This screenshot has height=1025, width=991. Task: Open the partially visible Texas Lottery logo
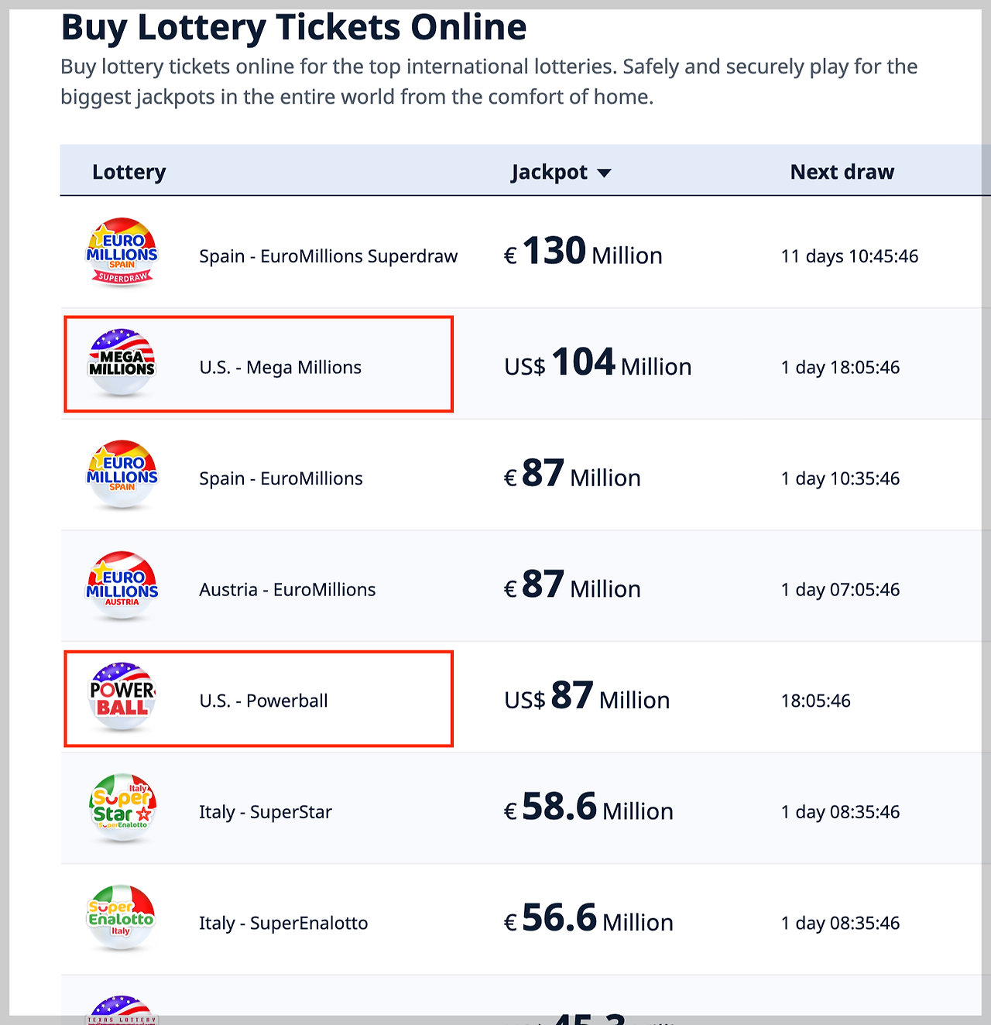point(122,1010)
